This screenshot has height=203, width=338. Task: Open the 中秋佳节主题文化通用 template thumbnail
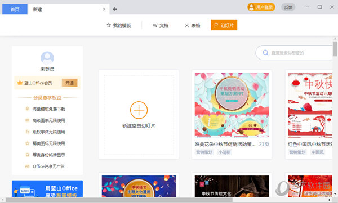(139, 186)
